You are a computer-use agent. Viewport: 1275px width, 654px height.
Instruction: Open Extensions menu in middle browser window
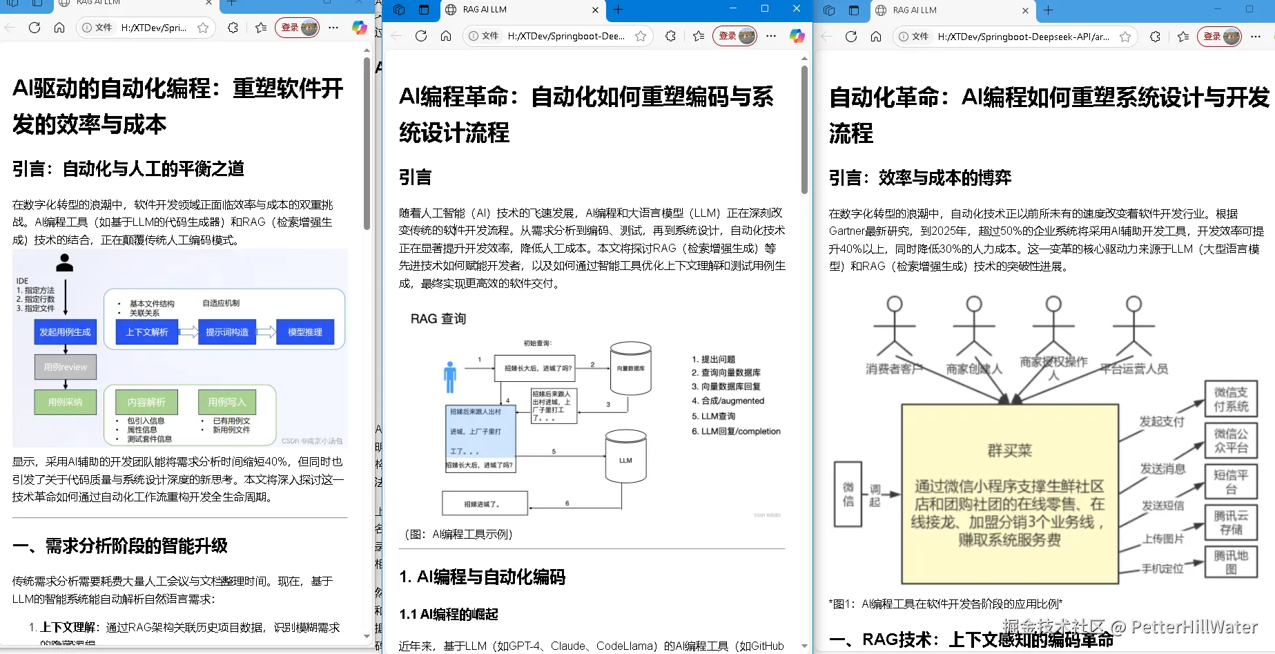click(670, 36)
